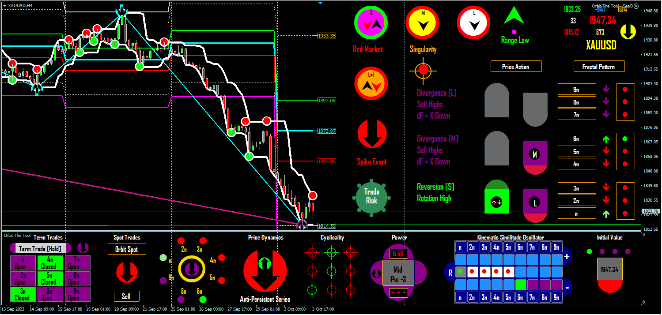Click the 1854.88 red price label

[327, 161]
